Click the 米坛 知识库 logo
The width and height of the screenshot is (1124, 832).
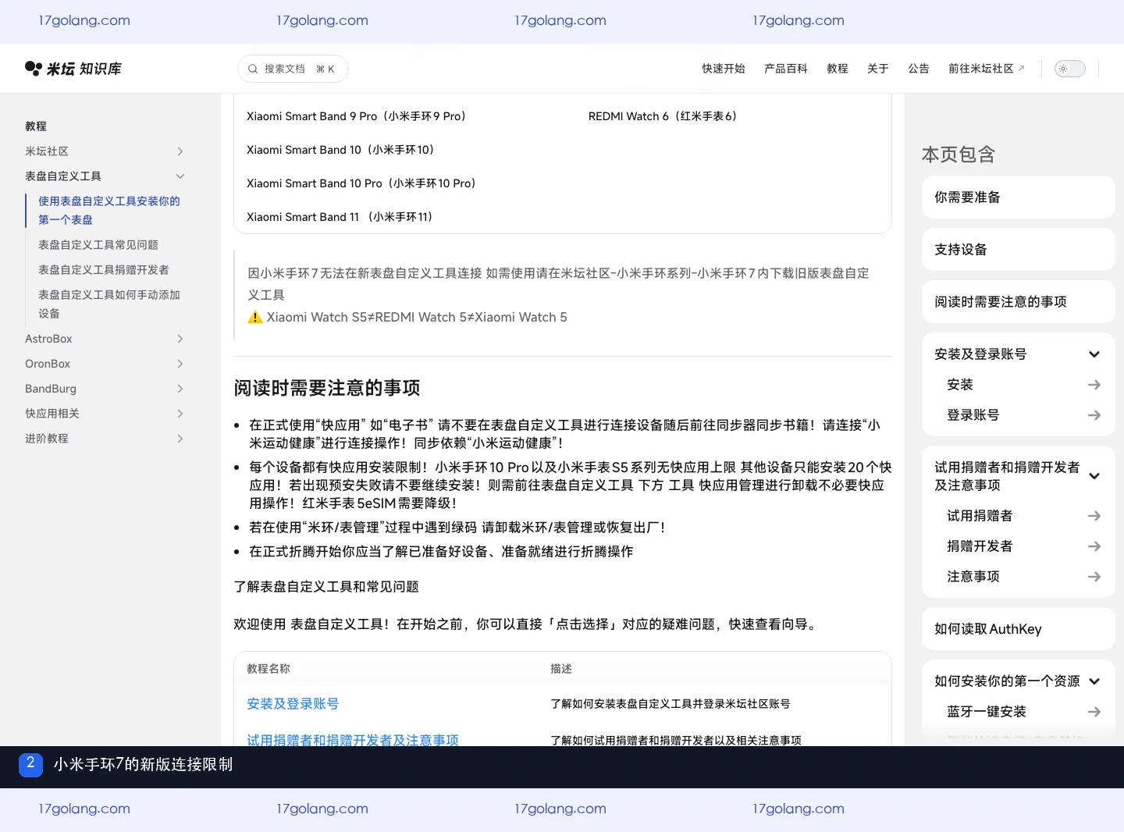(x=73, y=69)
